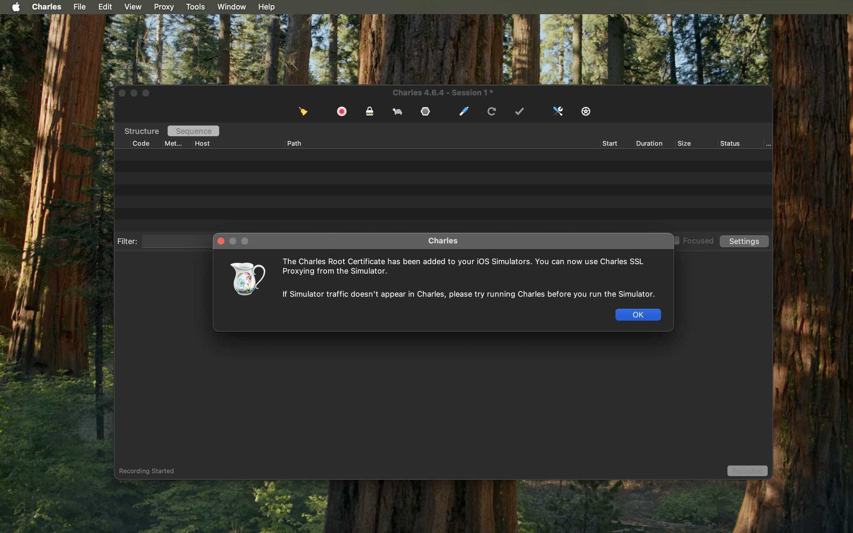Open the Proxy menu
853x533 pixels.
click(164, 7)
